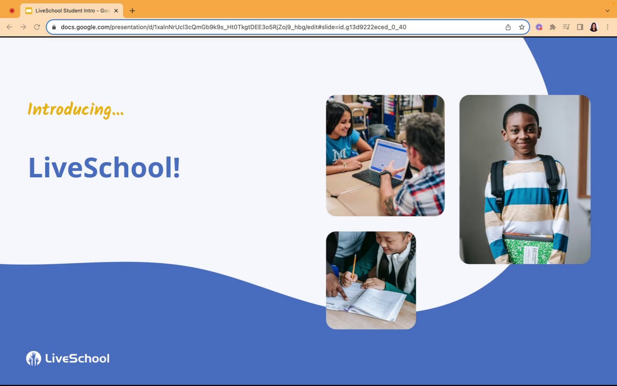This screenshot has width=617, height=386.
Task: Open a new browser tab
Action: tap(133, 11)
